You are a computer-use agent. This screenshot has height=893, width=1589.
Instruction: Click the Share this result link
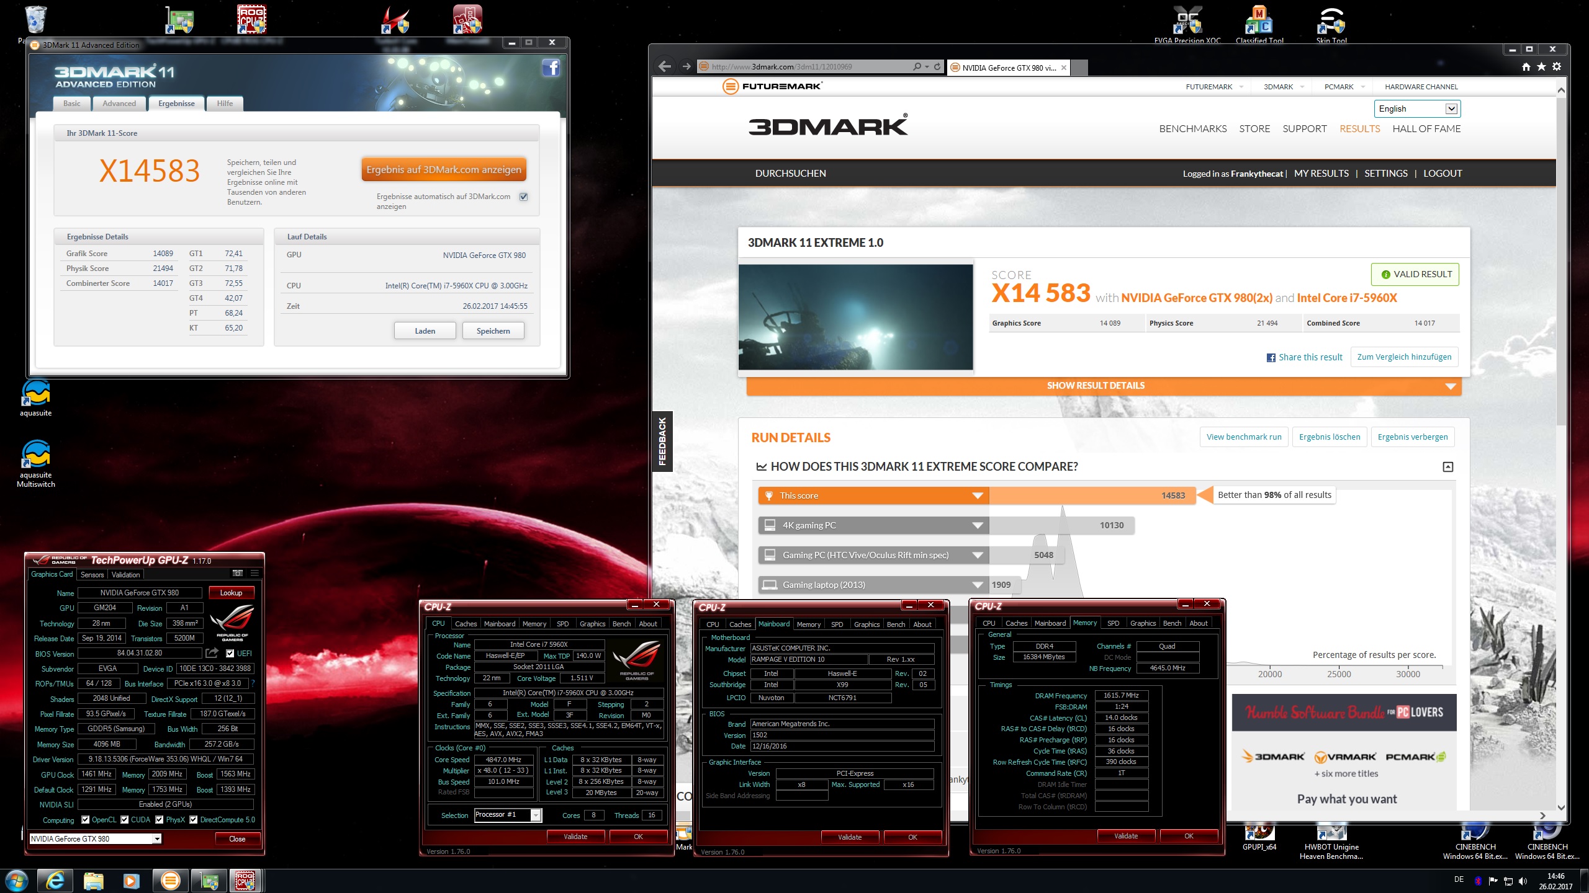1304,357
